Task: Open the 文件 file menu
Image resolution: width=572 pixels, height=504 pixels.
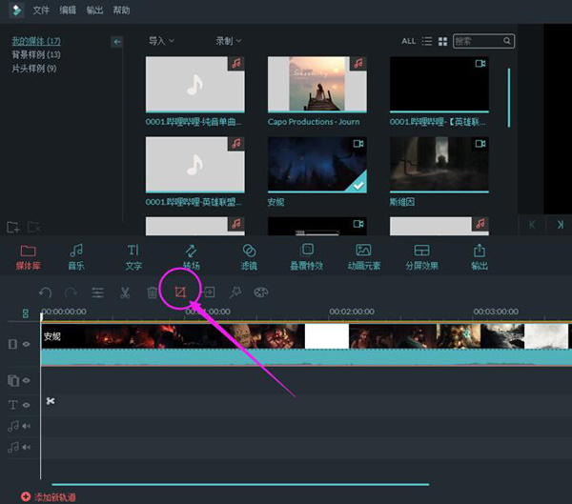Action: pos(41,10)
